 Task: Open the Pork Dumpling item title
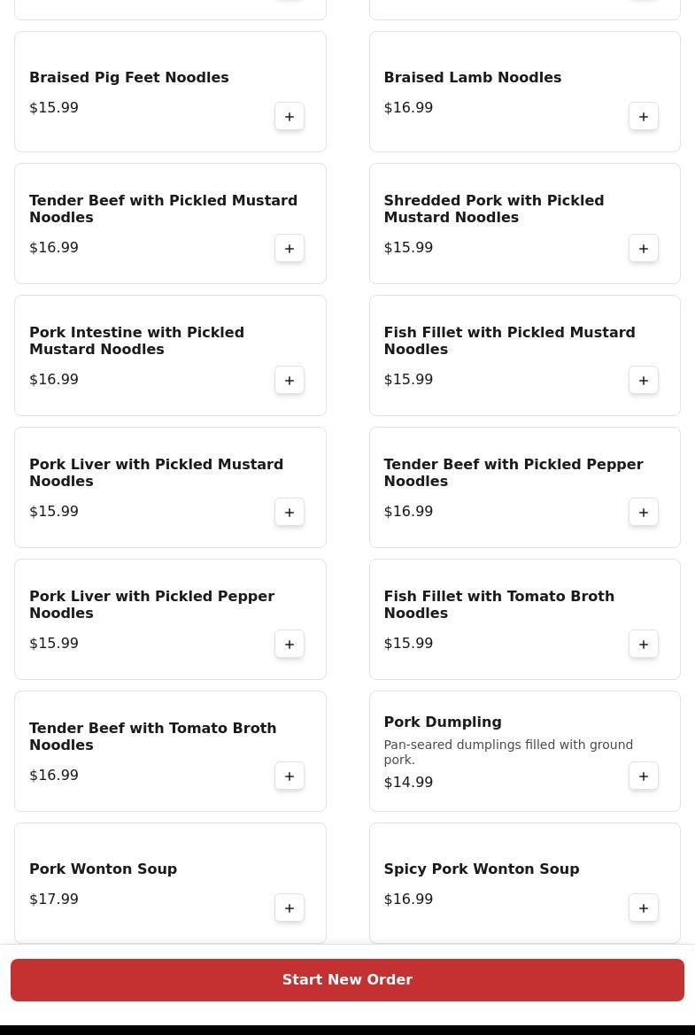442,722
